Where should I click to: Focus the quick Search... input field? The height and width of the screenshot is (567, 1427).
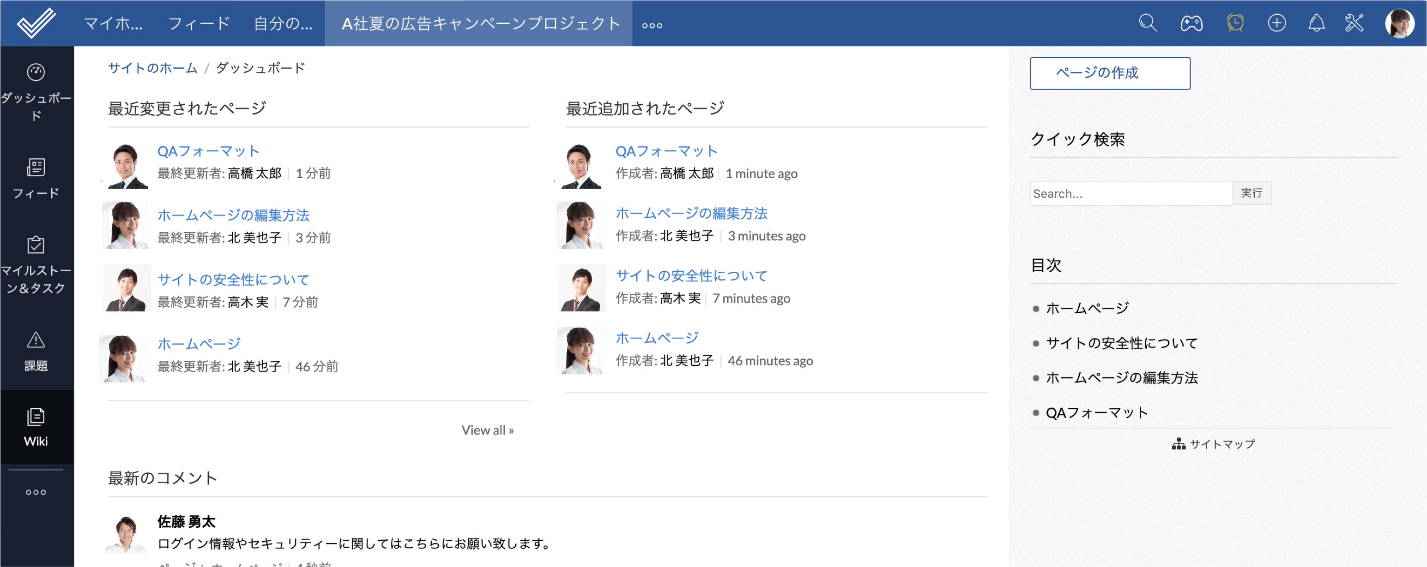point(1131,193)
